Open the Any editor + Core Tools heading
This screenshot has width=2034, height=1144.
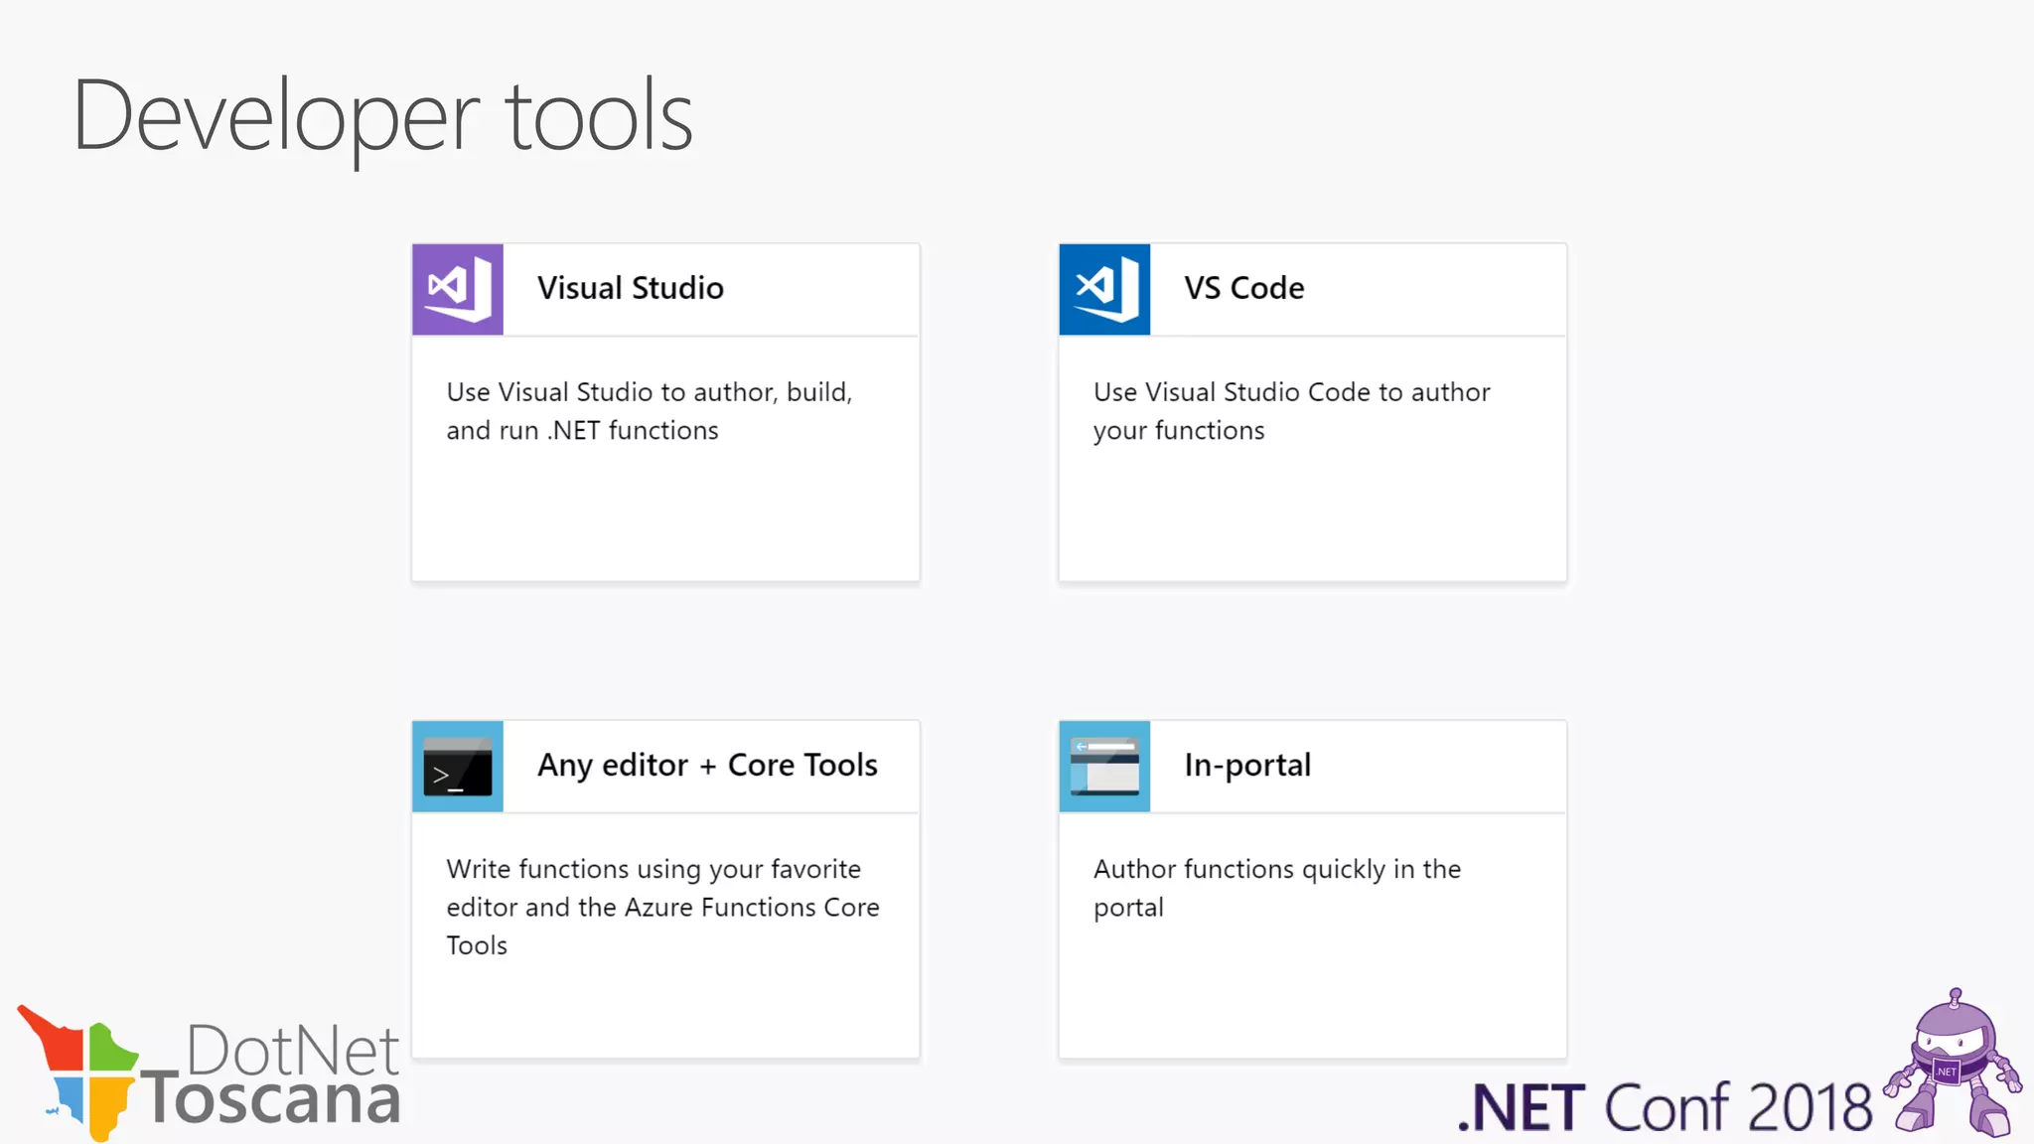[x=707, y=766]
